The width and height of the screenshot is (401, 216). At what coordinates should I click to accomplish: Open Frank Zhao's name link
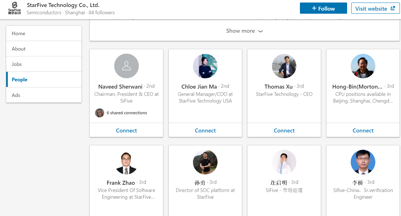[x=121, y=183]
